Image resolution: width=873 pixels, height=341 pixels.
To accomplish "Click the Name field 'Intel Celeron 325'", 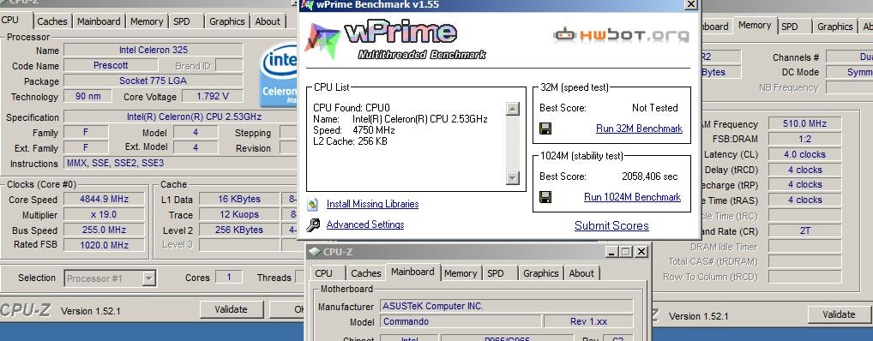I will click(x=154, y=50).
